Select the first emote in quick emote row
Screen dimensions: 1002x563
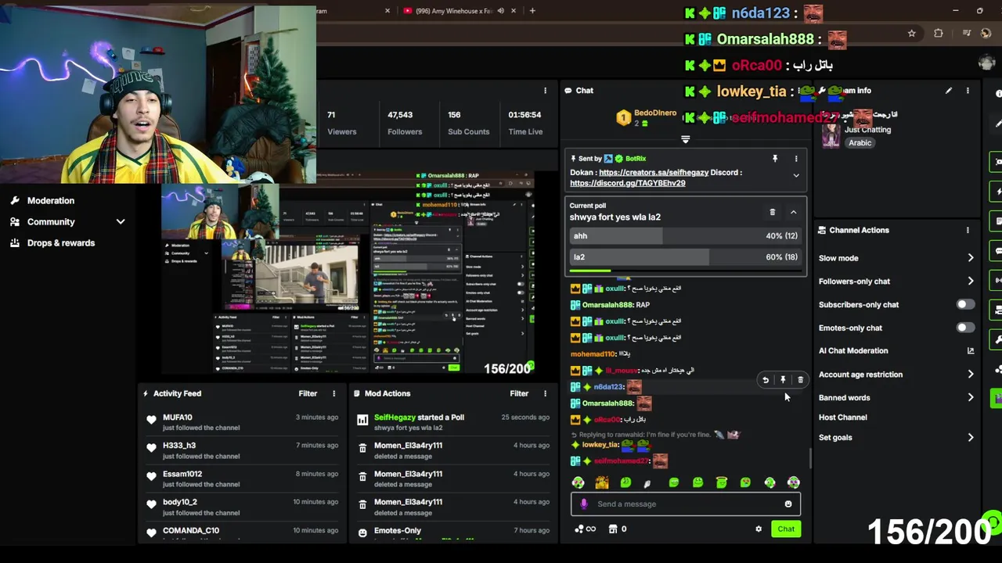tap(578, 483)
